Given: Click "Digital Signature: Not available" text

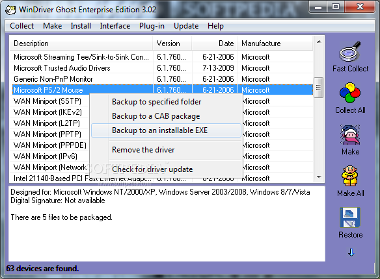Looking at the screenshot, I should tap(58, 200).
